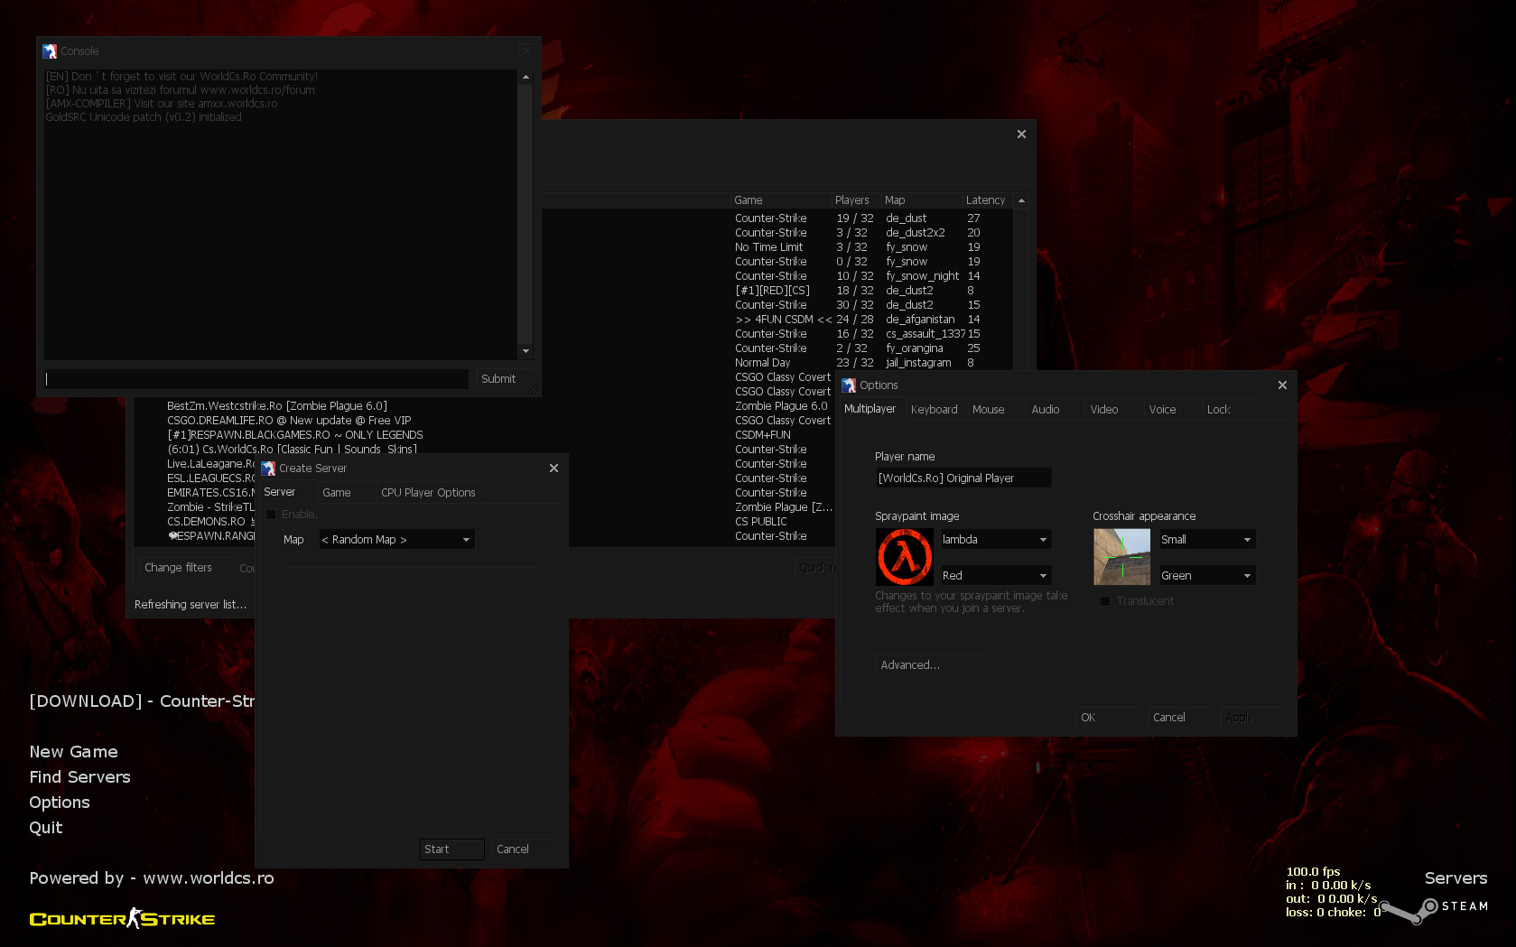The width and height of the screenshot is (1516, 947).
Task: Open the crosshair color Green dropdown
Action: coord(1207,576)
